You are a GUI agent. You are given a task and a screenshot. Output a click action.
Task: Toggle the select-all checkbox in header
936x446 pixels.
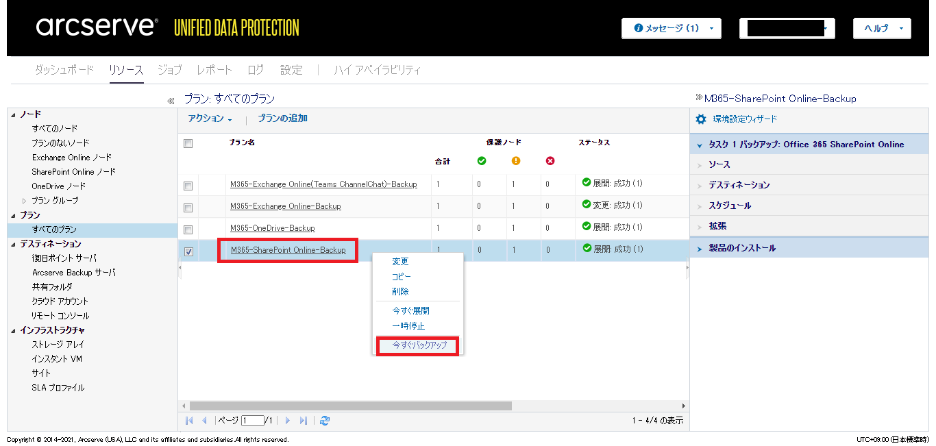(188, 143)
